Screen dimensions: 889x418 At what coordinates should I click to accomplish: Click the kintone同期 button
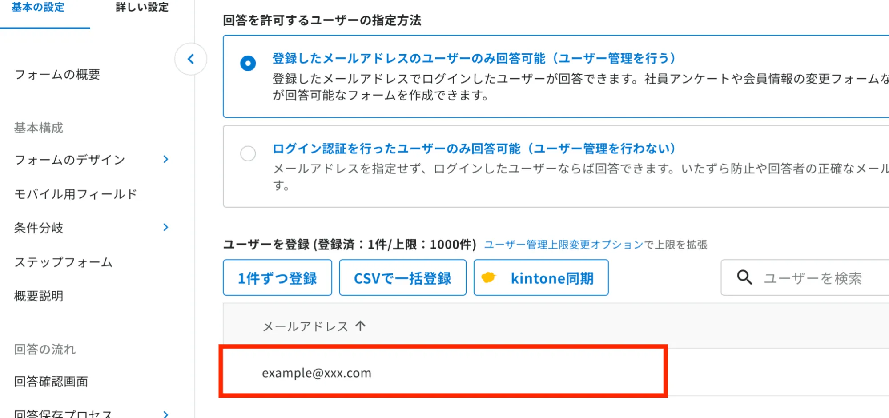point(541,278)
